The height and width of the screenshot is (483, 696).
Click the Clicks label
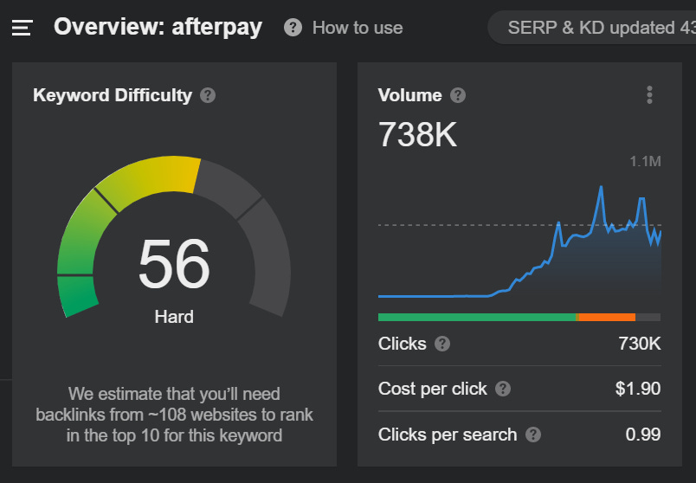pyautogui.click(x=403, y=344)
